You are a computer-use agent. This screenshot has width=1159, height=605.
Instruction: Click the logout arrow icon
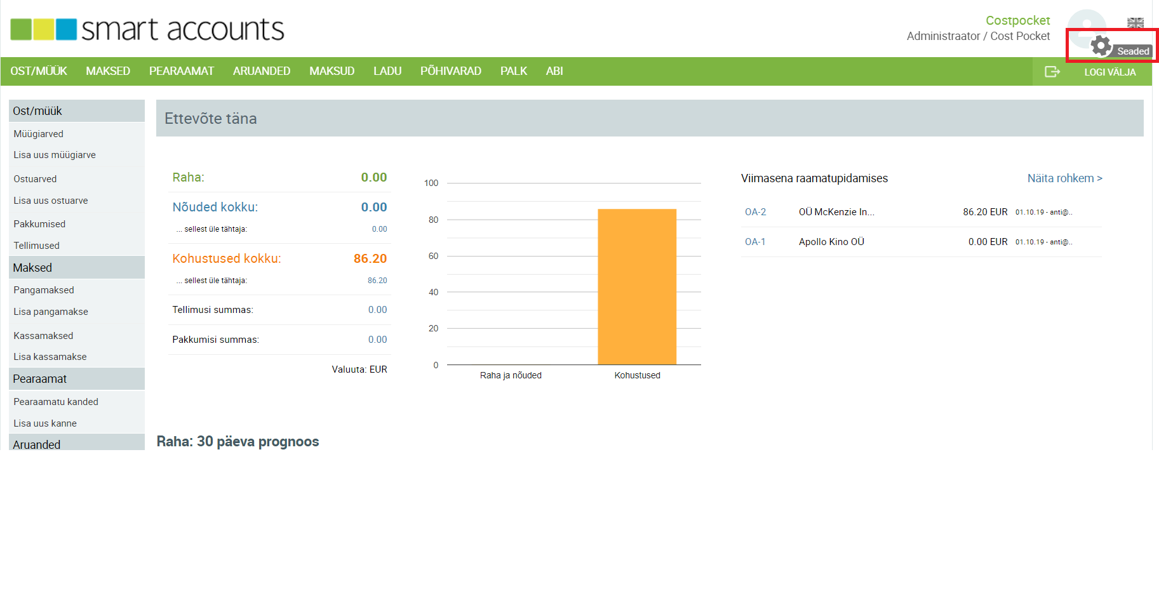1052,72
